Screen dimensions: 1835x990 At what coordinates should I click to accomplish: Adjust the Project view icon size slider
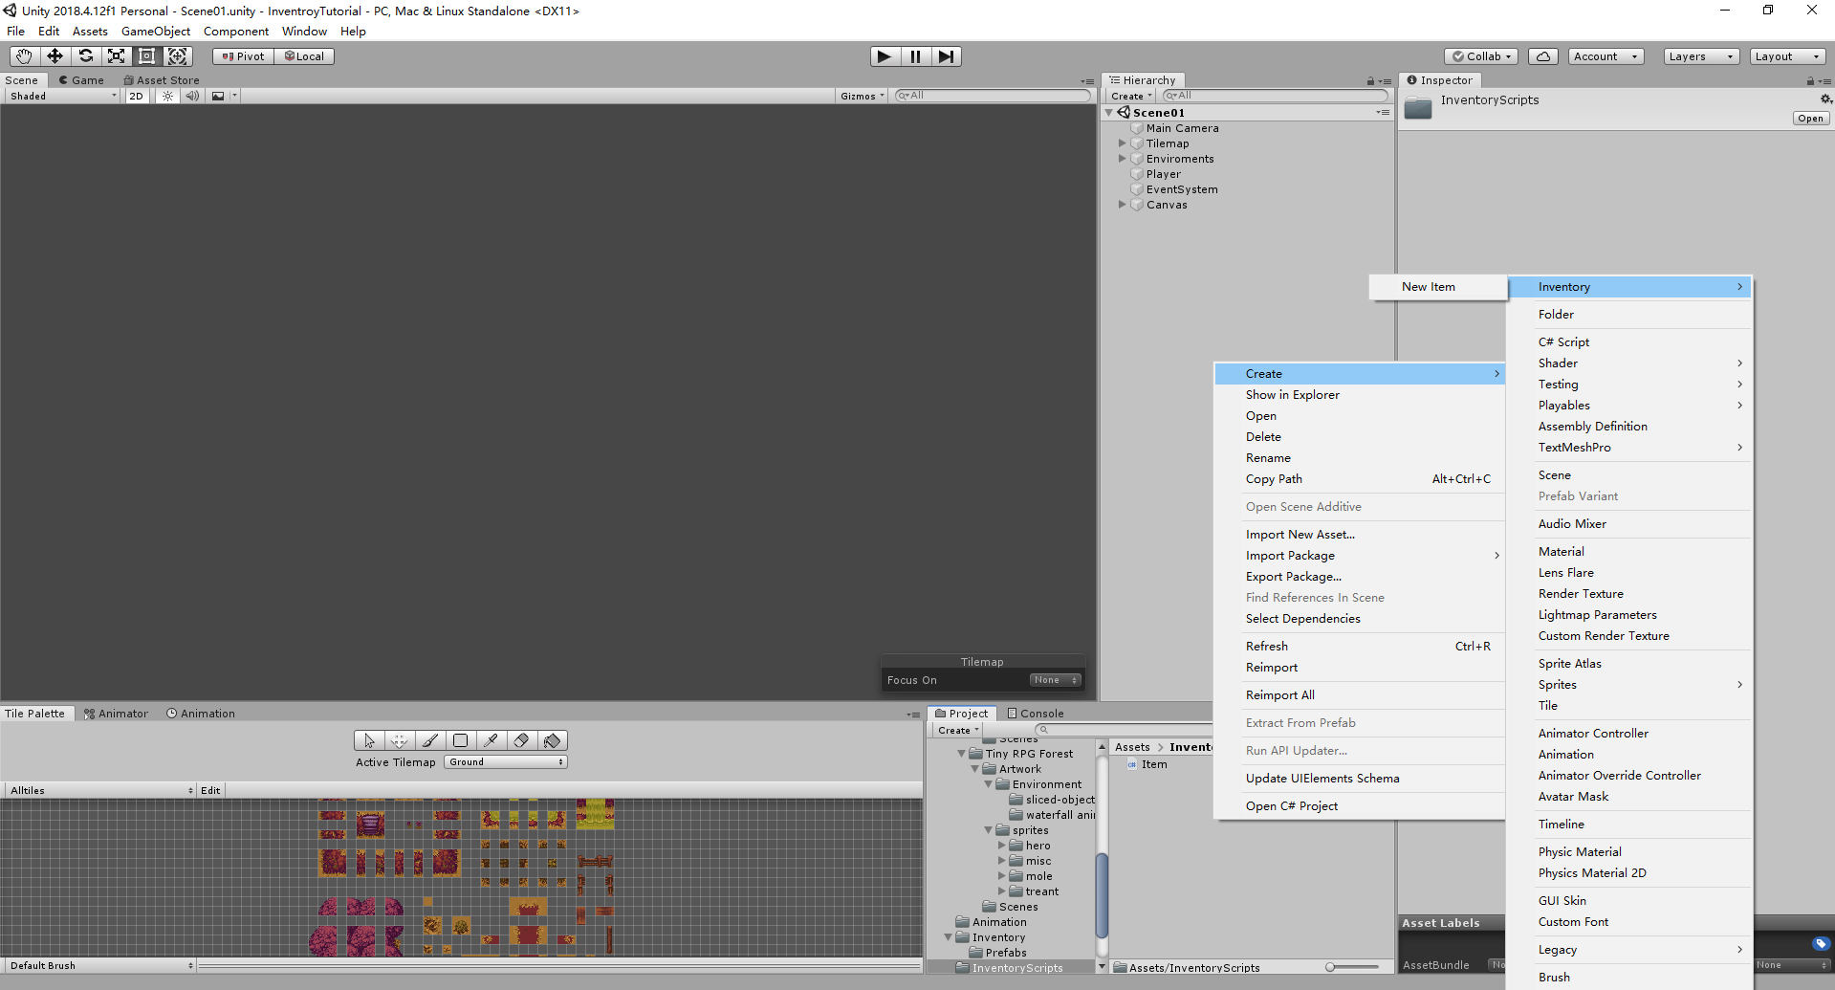pyautogui.click(x=1329, y=967)
